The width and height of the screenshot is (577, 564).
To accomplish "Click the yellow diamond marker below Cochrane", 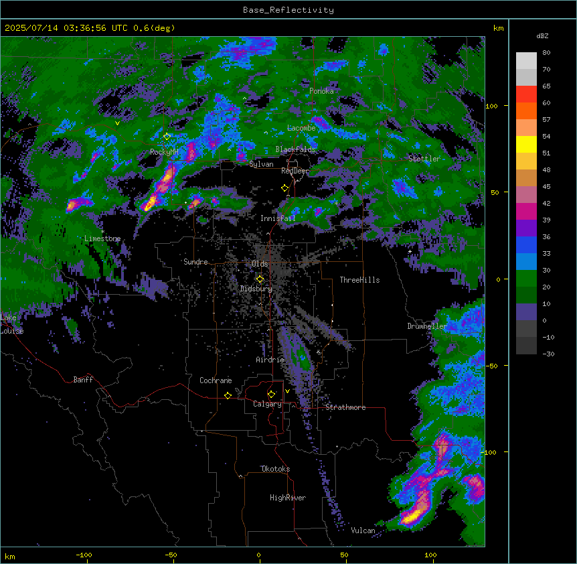I will click(x=228, y=395).
